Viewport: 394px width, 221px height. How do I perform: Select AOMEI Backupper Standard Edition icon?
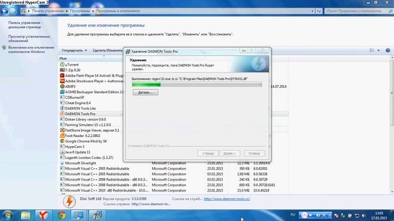(x=62, y=92)
